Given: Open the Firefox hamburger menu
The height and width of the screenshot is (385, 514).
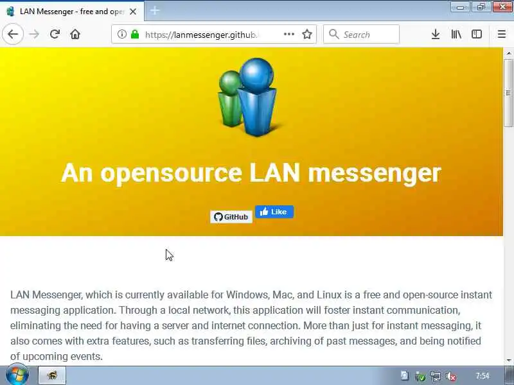Looking at the screenshot, I should tap(502, 34).
